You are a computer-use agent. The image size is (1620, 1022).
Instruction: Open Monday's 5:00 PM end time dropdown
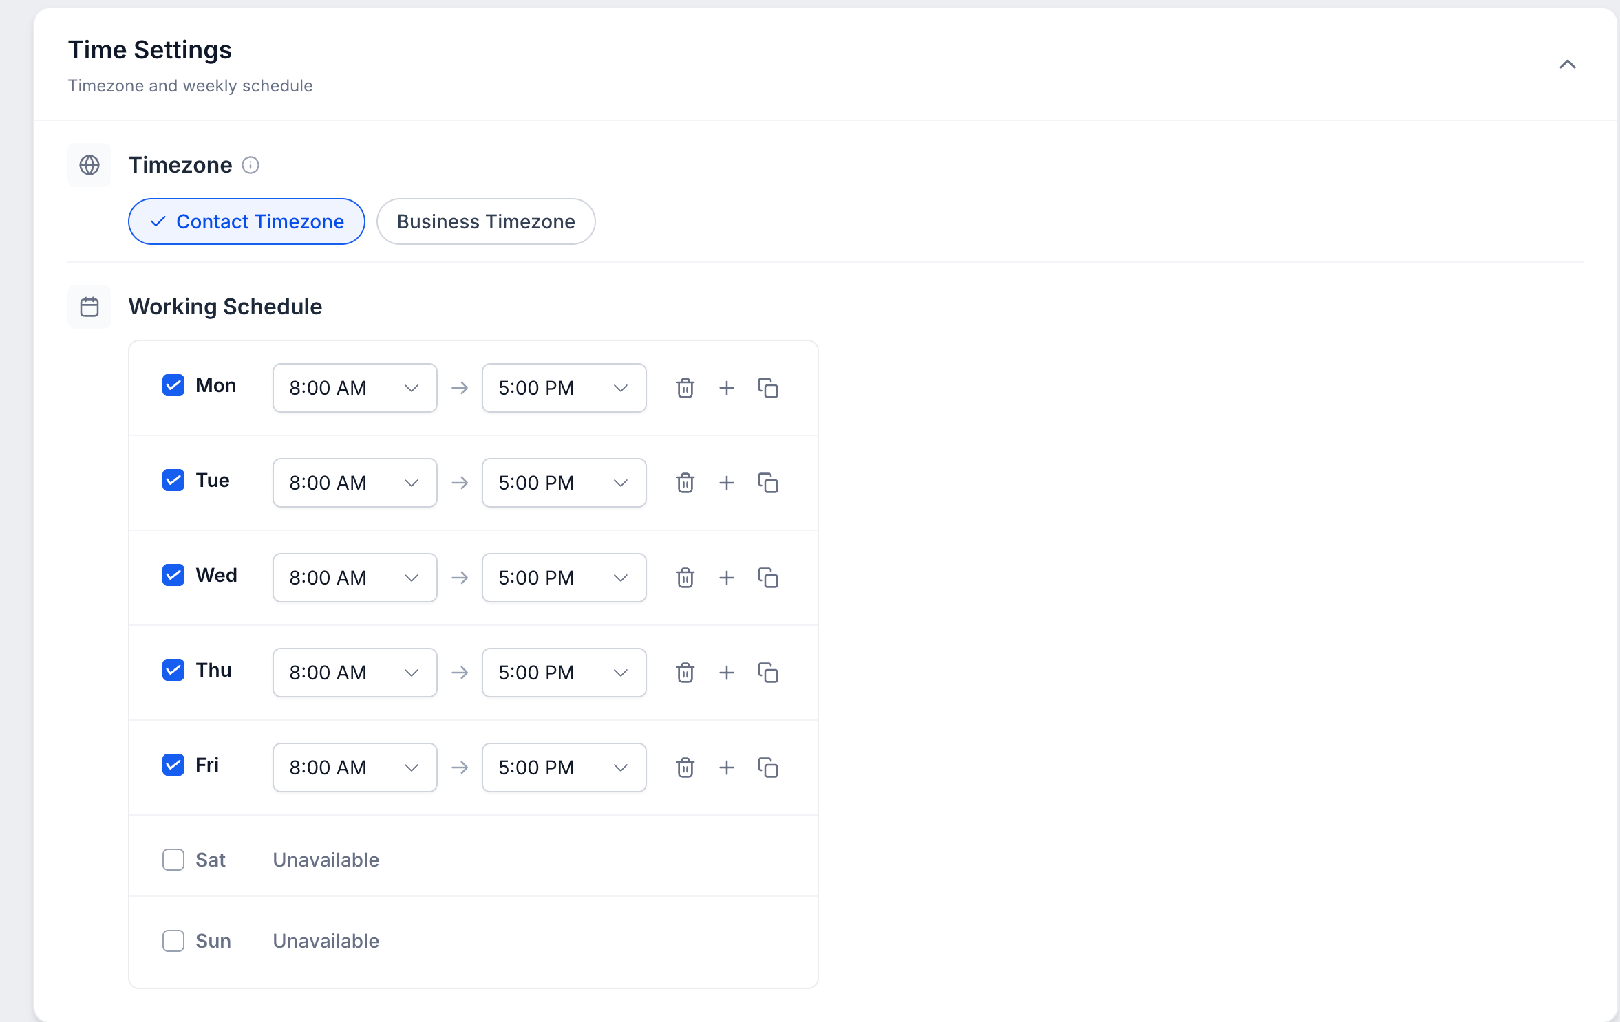click(x=564, y=388)
